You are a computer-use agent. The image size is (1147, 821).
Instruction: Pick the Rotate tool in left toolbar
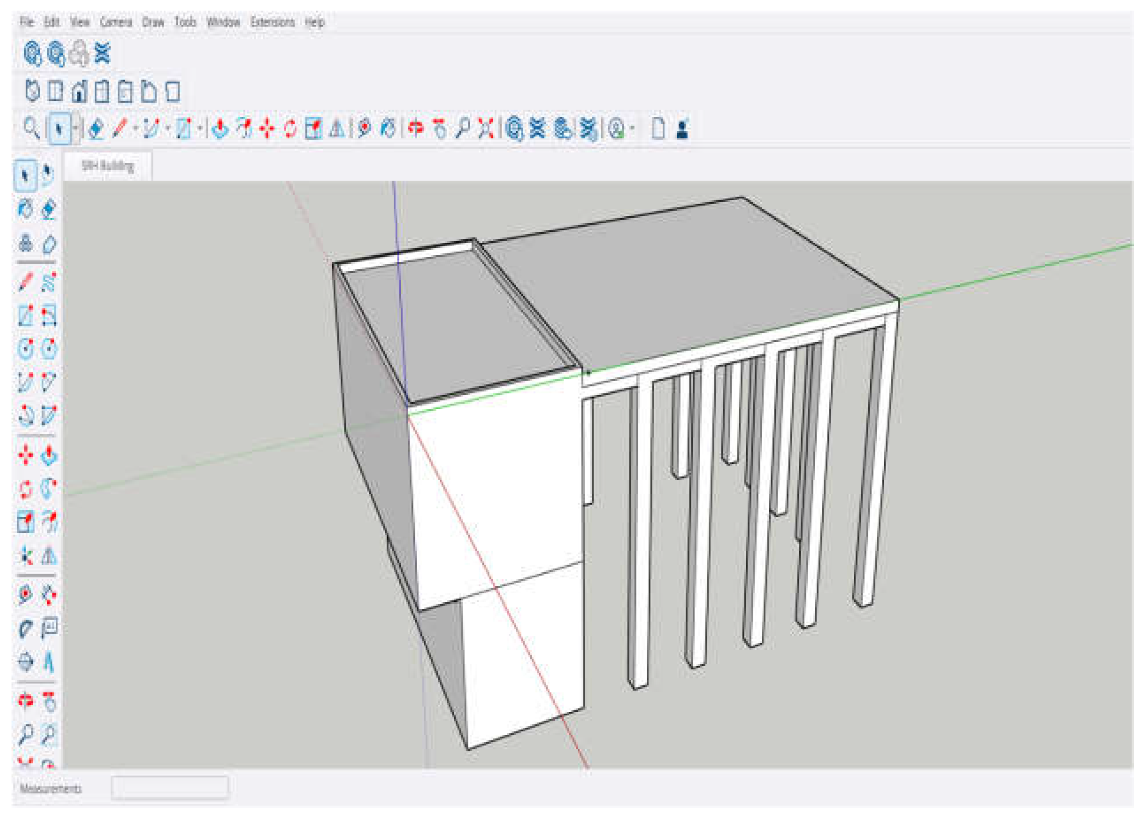tap(25, 489)
